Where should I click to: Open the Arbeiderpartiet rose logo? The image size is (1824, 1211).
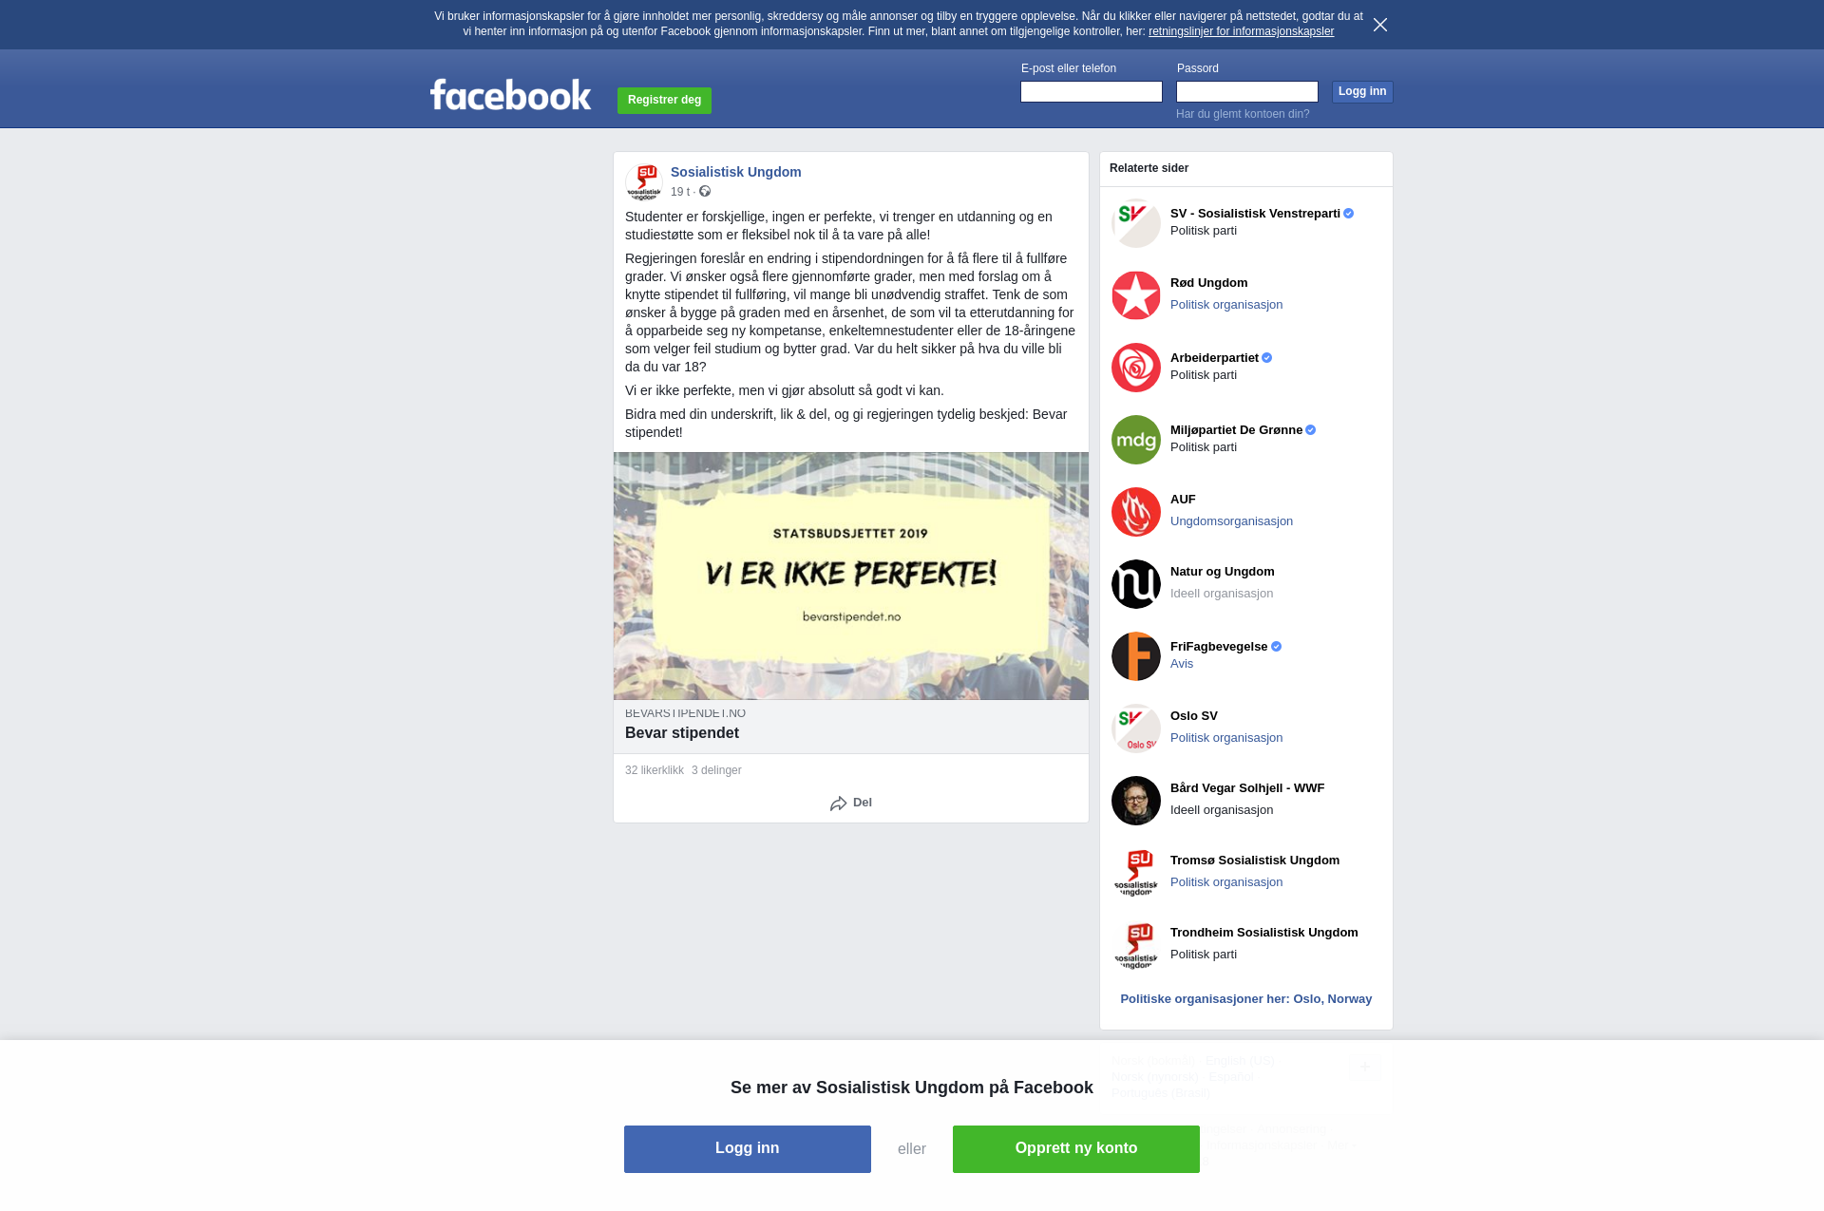(1136, 368)
